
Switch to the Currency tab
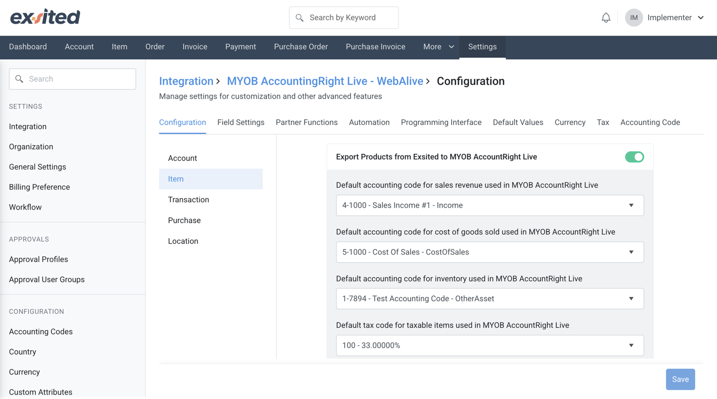(x=570, y=123)
